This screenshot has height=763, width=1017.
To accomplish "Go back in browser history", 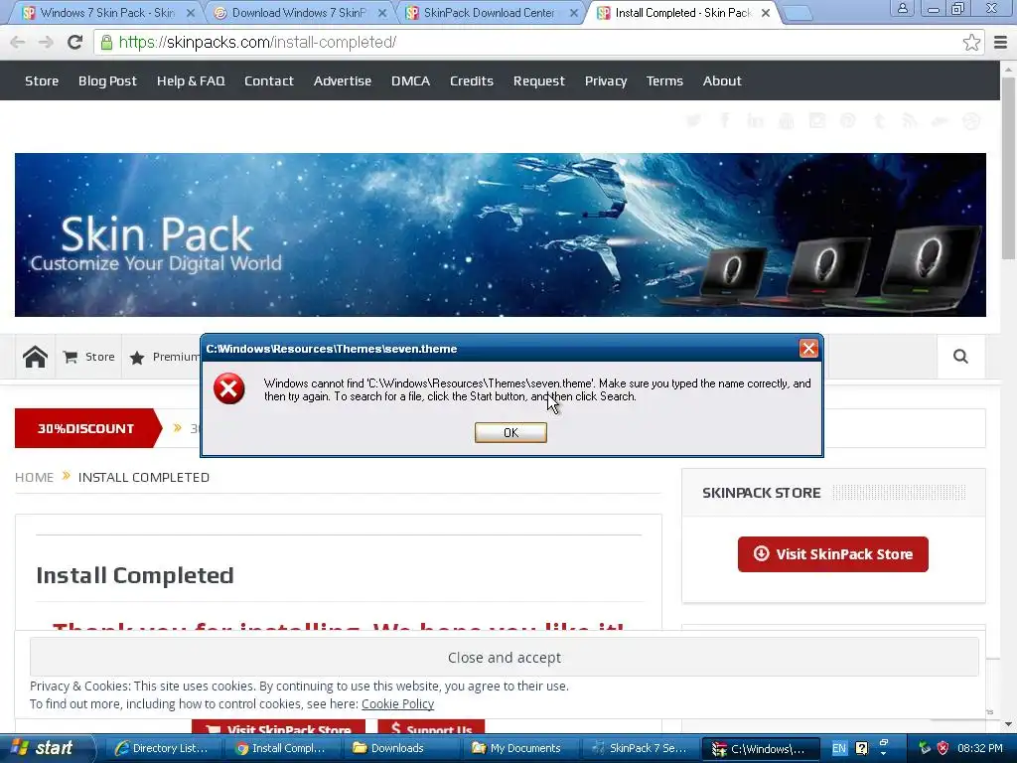I will click(x=18, y=42).
